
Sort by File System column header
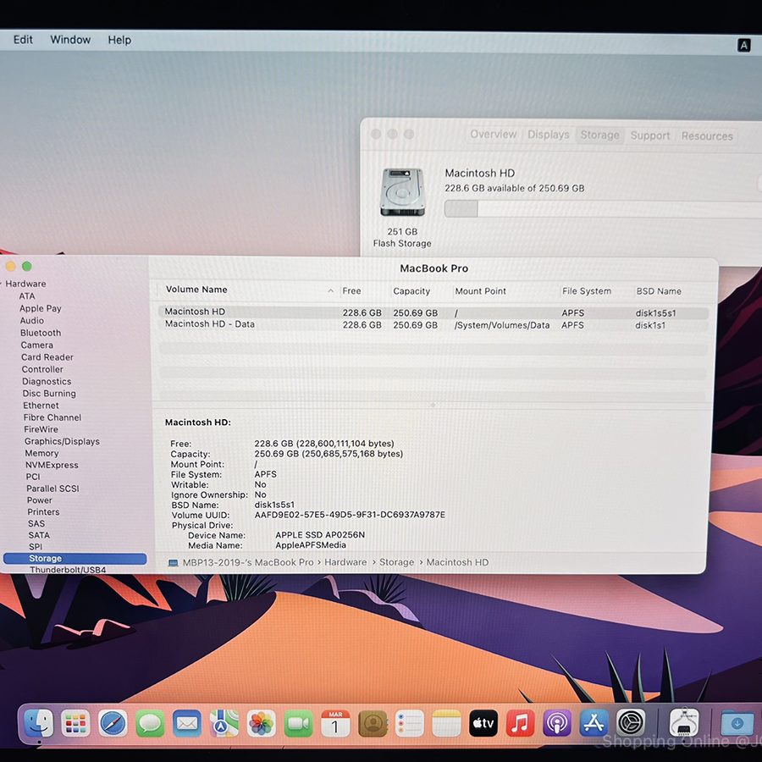click(587, 291)
